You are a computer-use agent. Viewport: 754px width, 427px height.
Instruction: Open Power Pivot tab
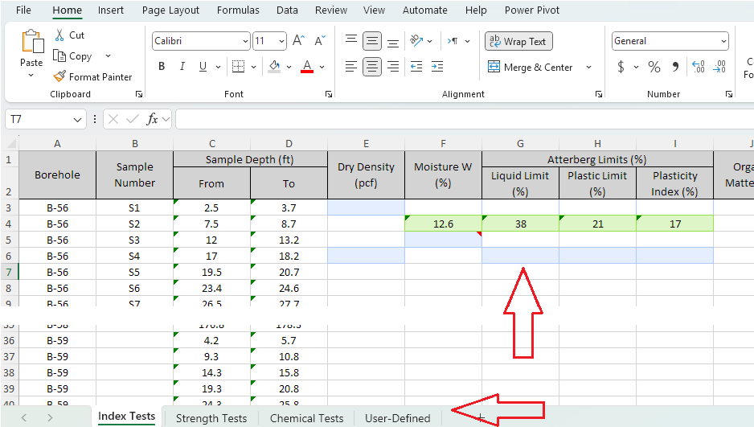pos(532,10)
